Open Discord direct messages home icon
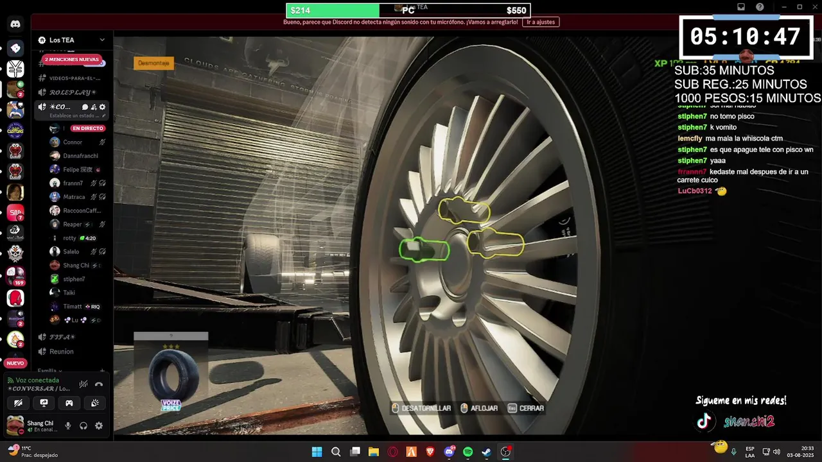The width and height of the screenshot is (822, 462). click(15, 24)
